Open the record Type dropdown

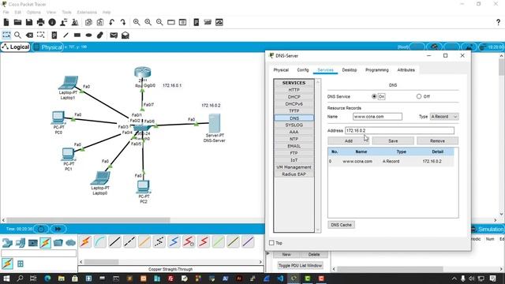[x=444, y=117]
